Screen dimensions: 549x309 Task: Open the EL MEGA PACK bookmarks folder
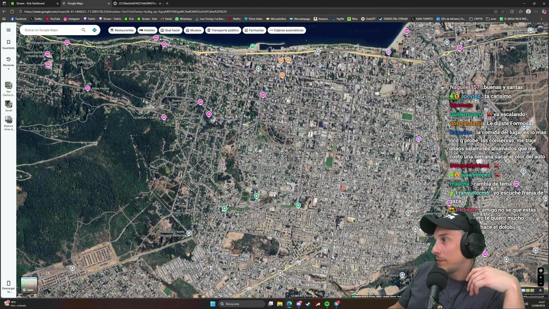(514, 19)
